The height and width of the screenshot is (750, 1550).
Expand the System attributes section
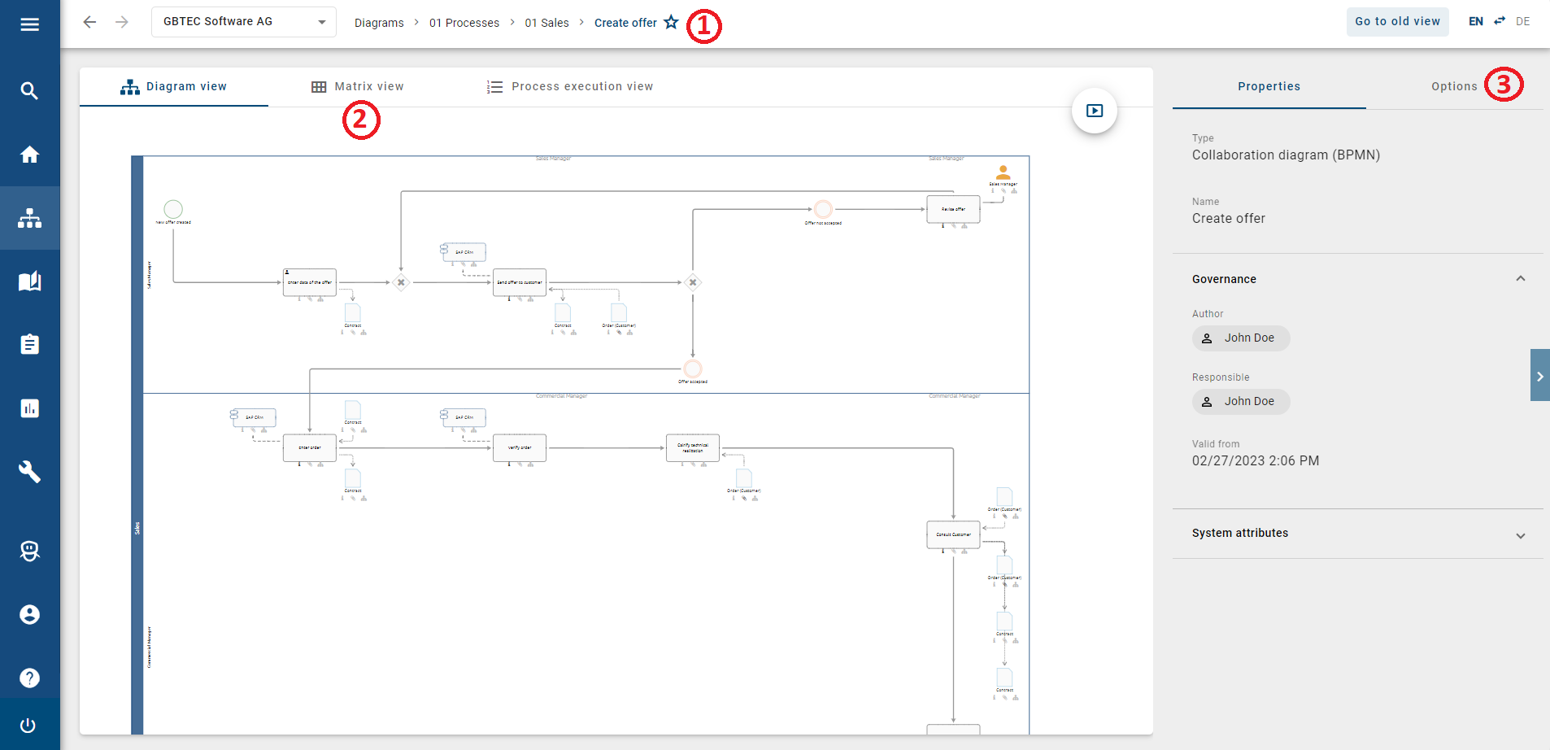1519,535
